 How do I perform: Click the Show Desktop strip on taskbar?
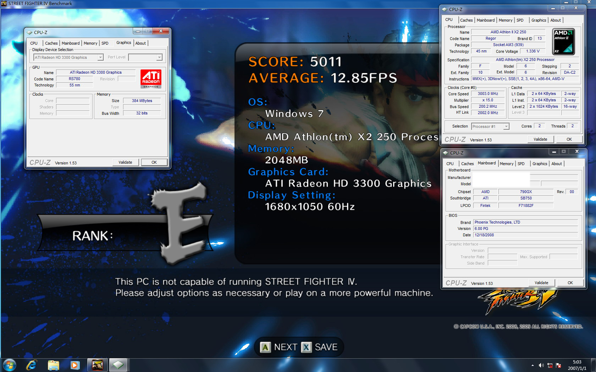point(593,365)
